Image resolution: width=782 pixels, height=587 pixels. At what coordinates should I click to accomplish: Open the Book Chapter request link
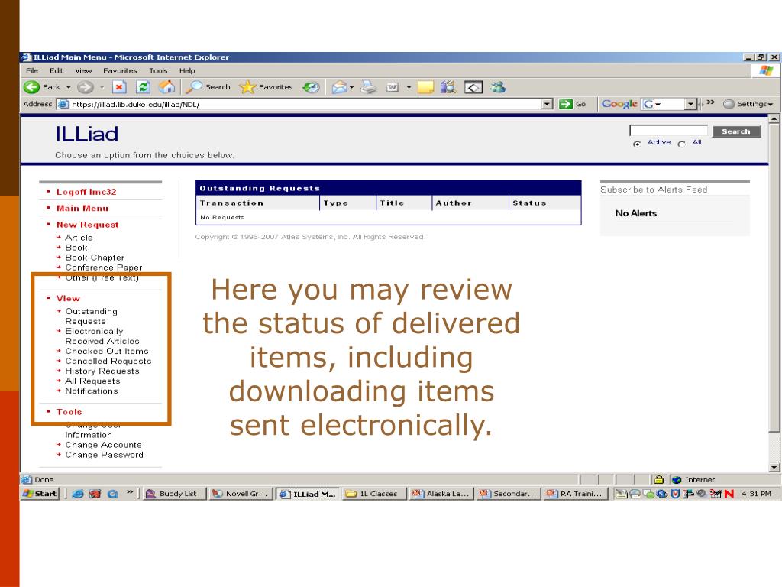point(95,258)
